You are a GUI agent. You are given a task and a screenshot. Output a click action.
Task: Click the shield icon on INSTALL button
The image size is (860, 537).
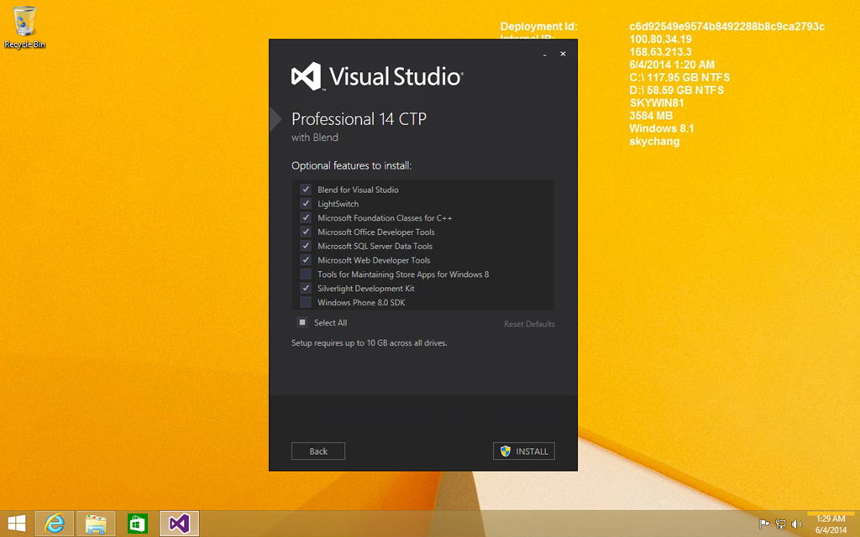[506, 451]
